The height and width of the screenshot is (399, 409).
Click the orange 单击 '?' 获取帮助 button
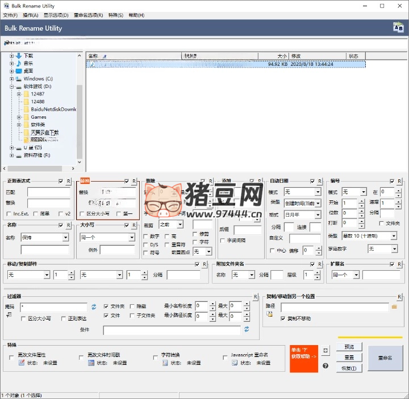pyautogui.click(x=304, y=359)
